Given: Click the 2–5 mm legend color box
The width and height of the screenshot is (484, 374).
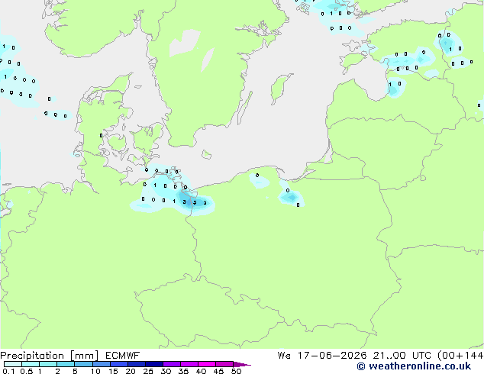Looking at the screenshot, I should click(66, 364).
